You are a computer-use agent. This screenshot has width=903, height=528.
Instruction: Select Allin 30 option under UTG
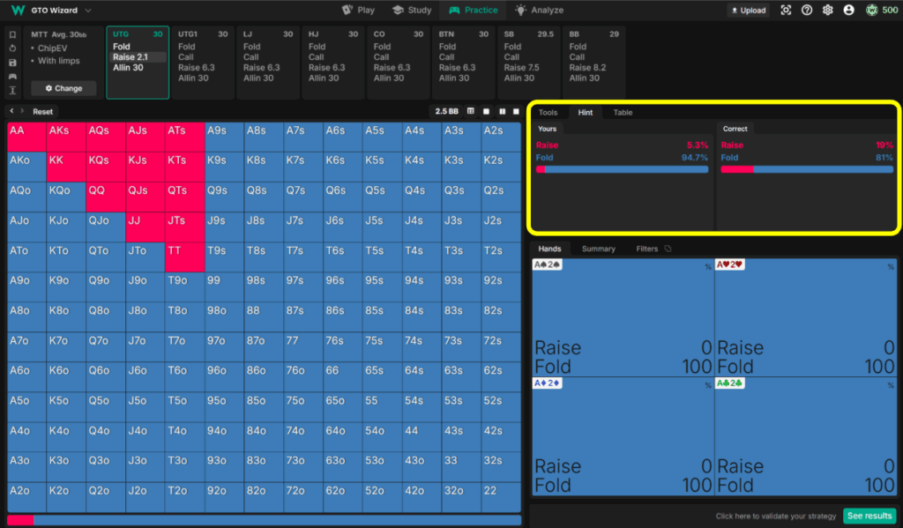[x=128, y=68]
